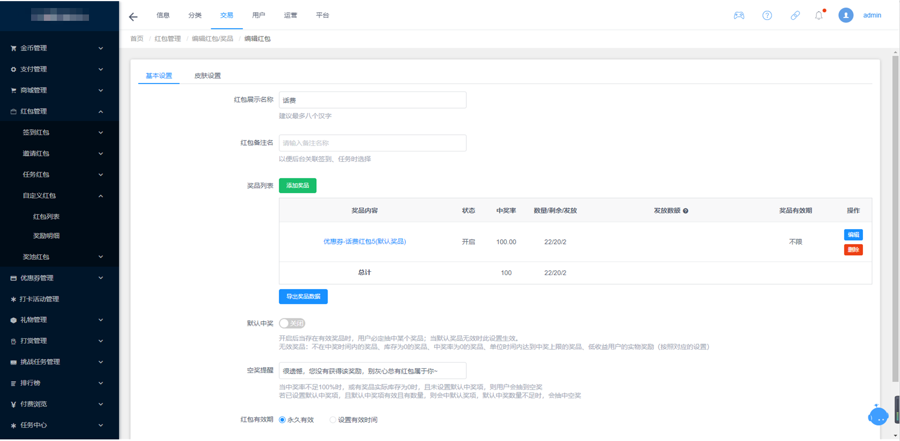
Task: Click the 导出奖品数据 button
Action: click(x=303, y=296)
